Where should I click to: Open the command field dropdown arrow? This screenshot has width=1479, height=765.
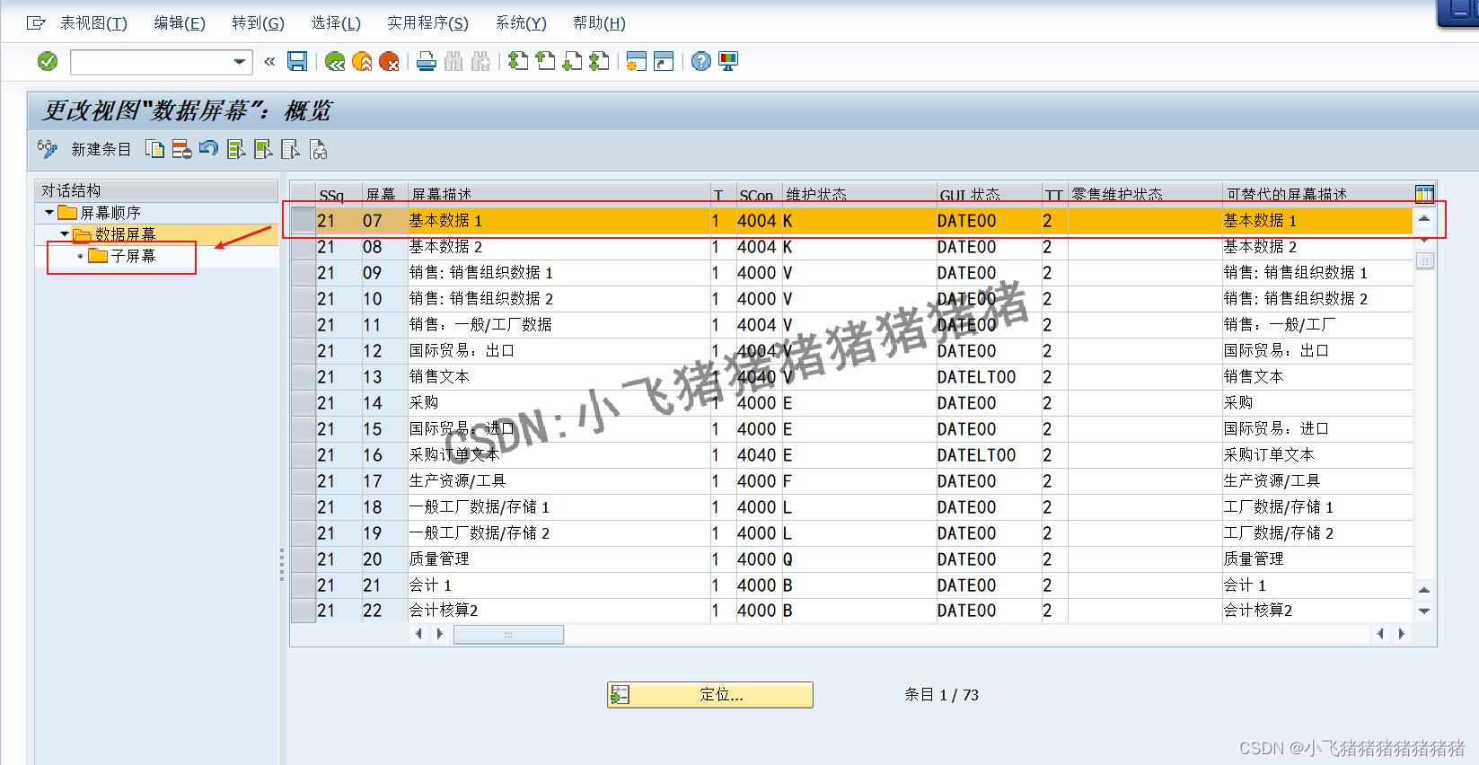click(239, 62)
